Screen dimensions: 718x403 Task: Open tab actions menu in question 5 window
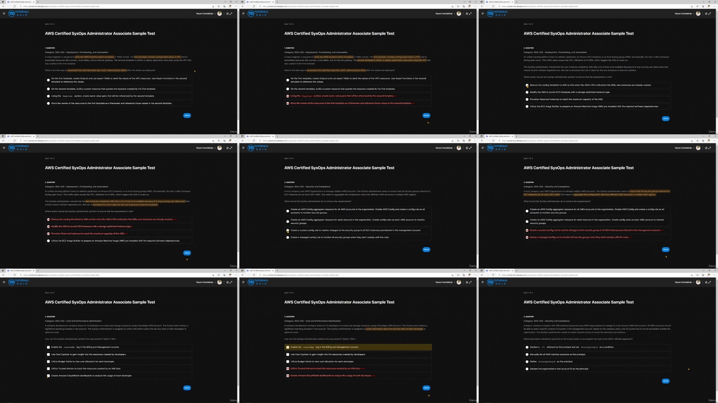click(x=481, y=271)
